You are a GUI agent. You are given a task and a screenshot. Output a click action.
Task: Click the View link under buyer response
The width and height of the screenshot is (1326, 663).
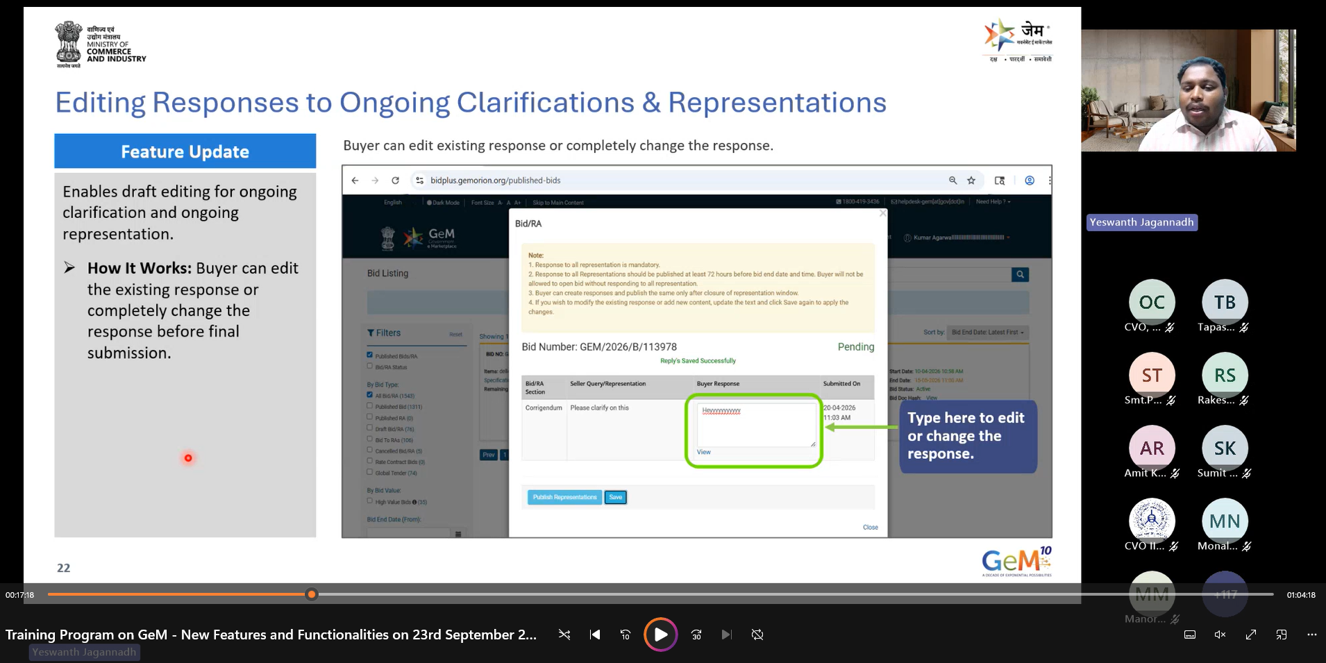[x=704, y=452]
